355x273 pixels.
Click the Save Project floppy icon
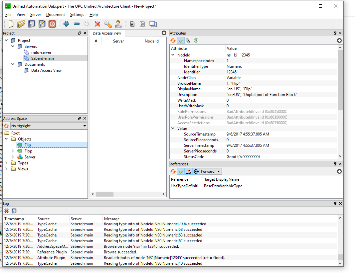point(32,24)
